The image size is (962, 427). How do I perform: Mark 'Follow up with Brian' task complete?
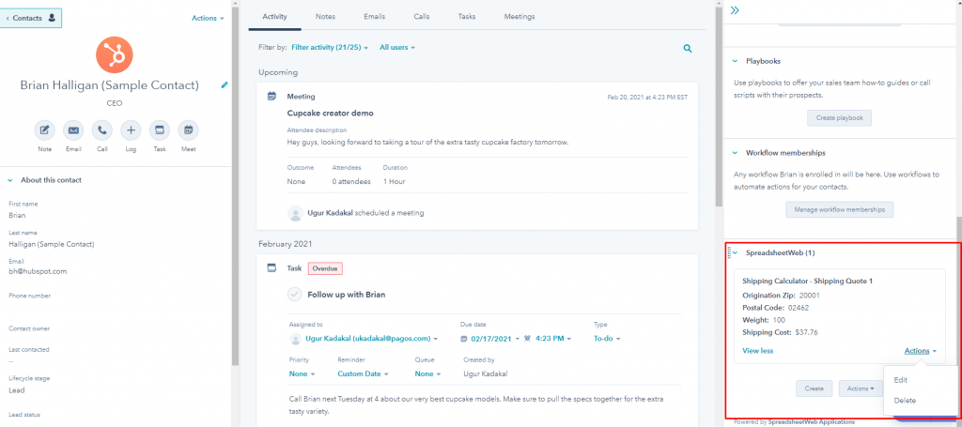(x=296, y=295)
